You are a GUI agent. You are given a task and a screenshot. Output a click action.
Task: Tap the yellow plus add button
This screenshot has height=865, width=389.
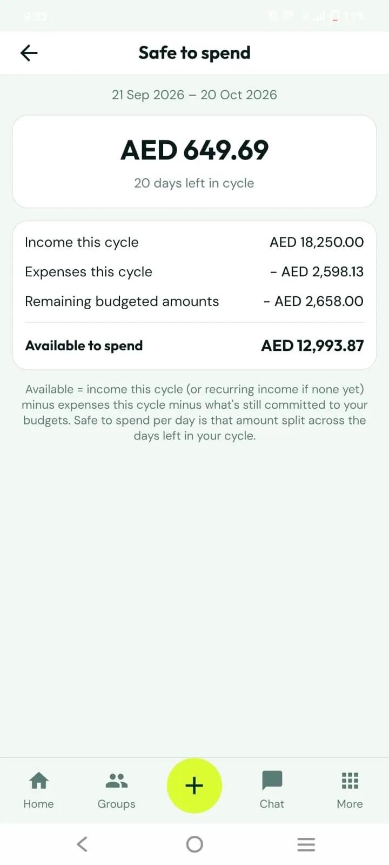point(194,786)
